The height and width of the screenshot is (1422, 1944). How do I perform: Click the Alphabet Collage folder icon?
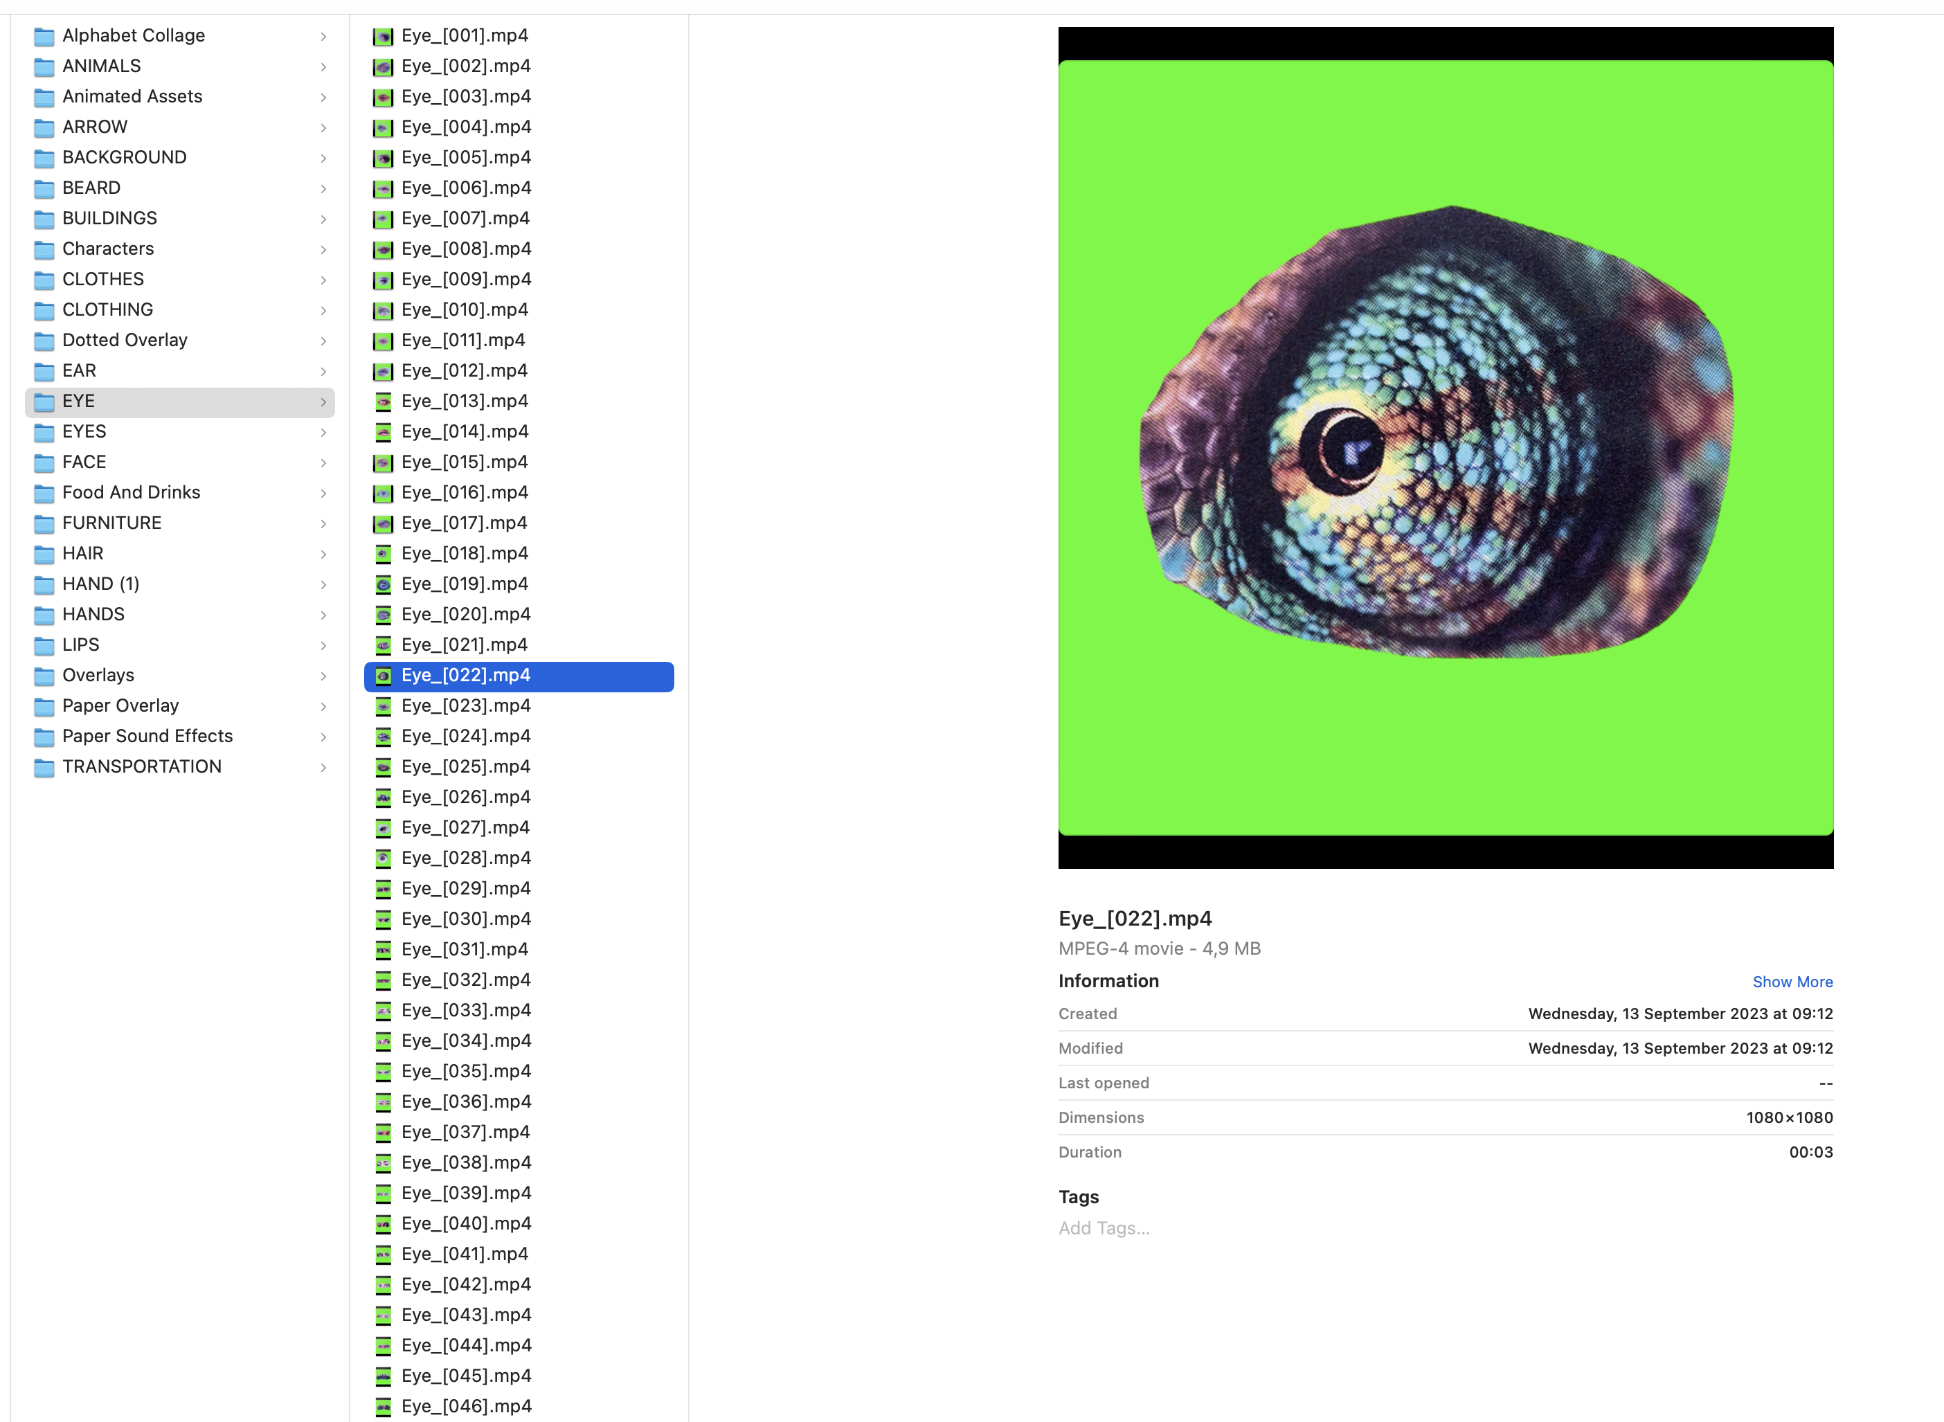pyautogui.click(x=44, y=36)
